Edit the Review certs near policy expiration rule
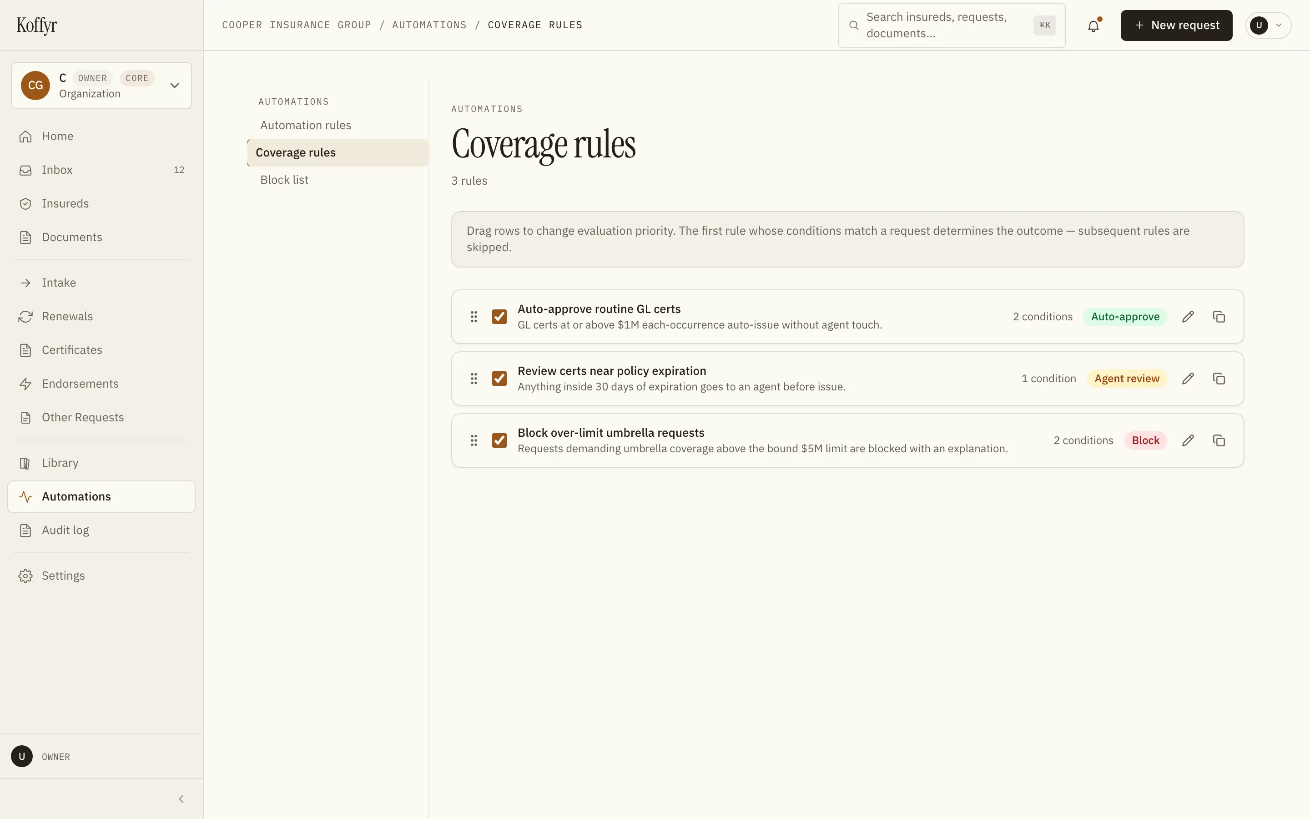Viewport: 1310px width, 819px height. coord(1188,379)
